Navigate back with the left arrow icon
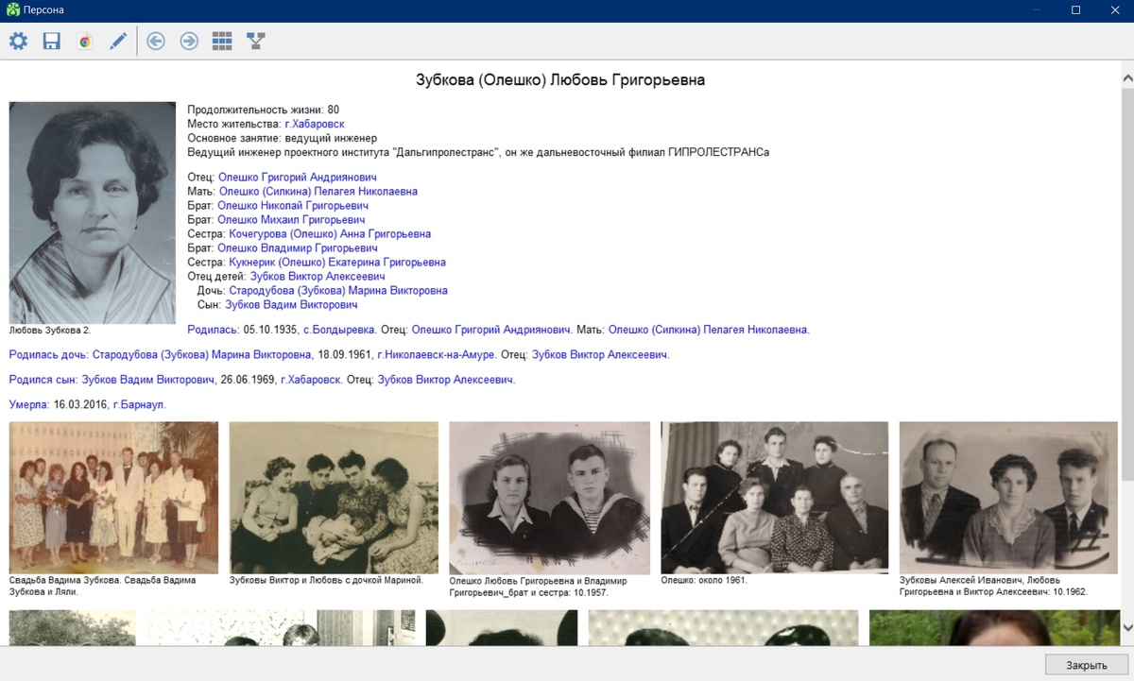This screenshot has width=1134, height=681. click(155, 41)
